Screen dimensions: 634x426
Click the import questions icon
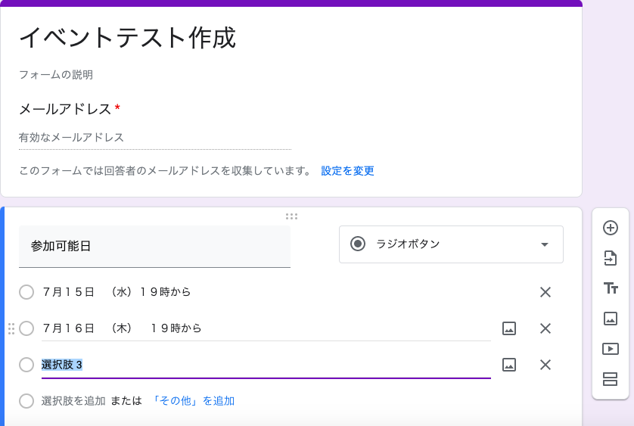pyautogui.click(x=610, y=258)
